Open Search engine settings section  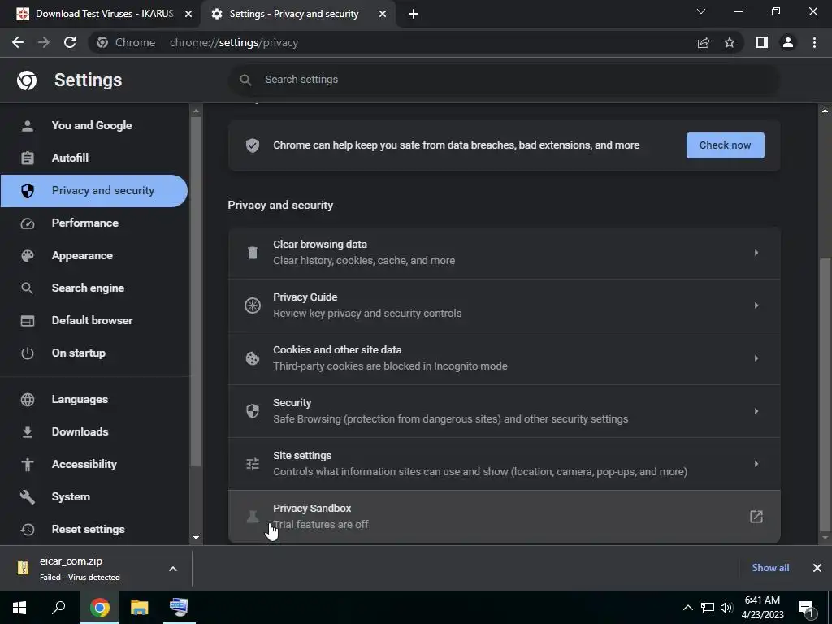(94, 288)
